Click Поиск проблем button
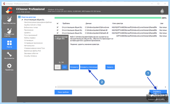The width and height of the screenshot is (170, 104). [63, 92]
